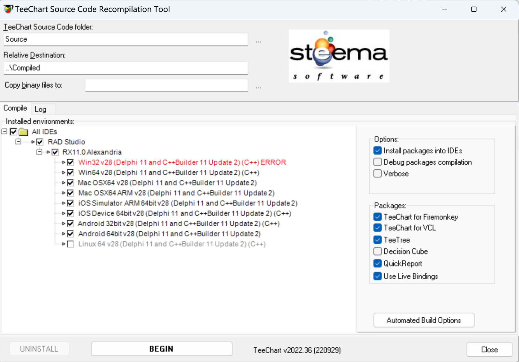Uncheck the Mac OSX64 v28 checkbox
The height and width of the screenshot is (362, 519).
click(70, 182)
